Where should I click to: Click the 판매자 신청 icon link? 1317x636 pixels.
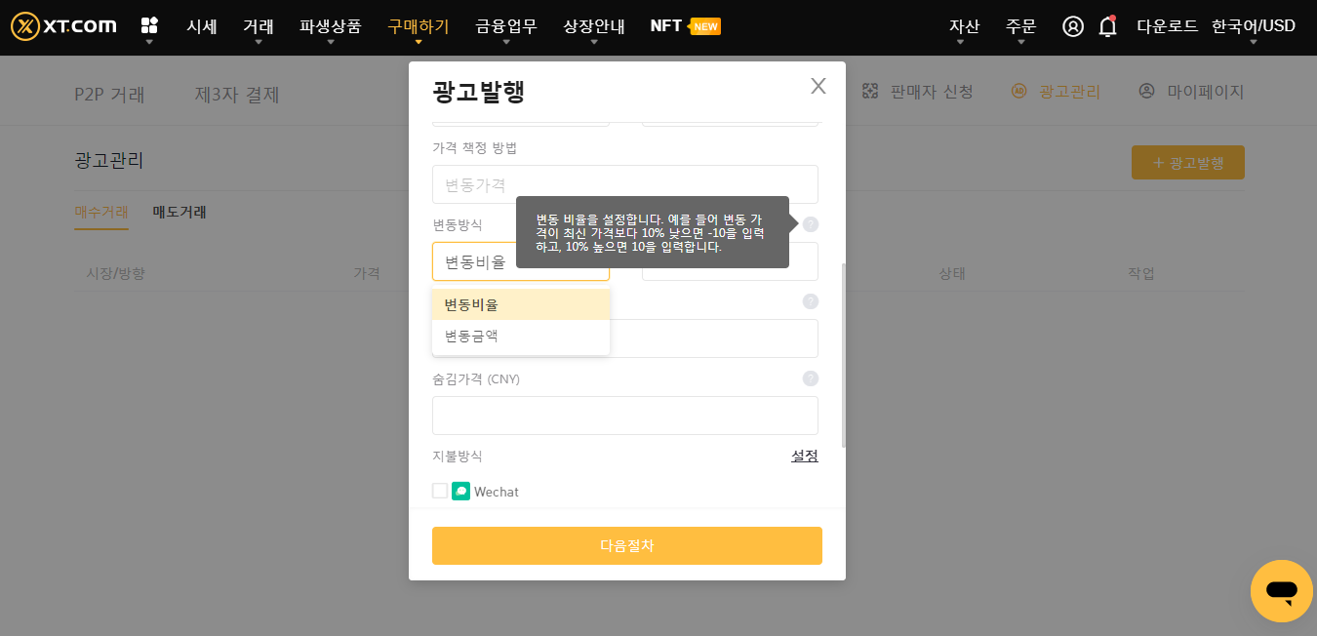(918, 92)
